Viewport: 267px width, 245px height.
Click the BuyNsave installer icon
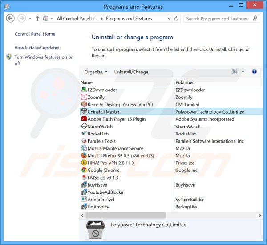[84, 185]
